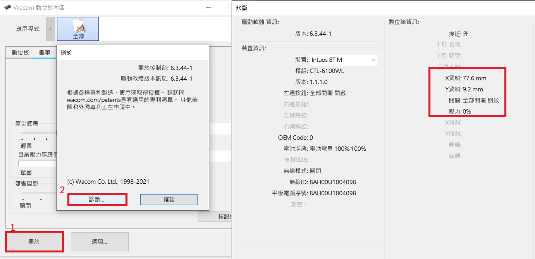Click the 確認 button in About dialog
This screenshot has width=535, height=259.
pos(169,199)
